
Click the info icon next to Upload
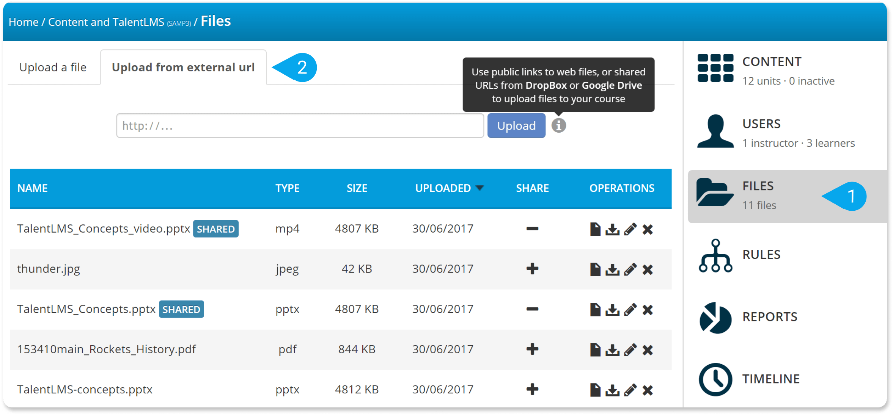click(558, 125)
